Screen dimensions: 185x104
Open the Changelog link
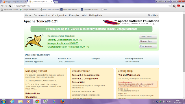coord(31,97)
